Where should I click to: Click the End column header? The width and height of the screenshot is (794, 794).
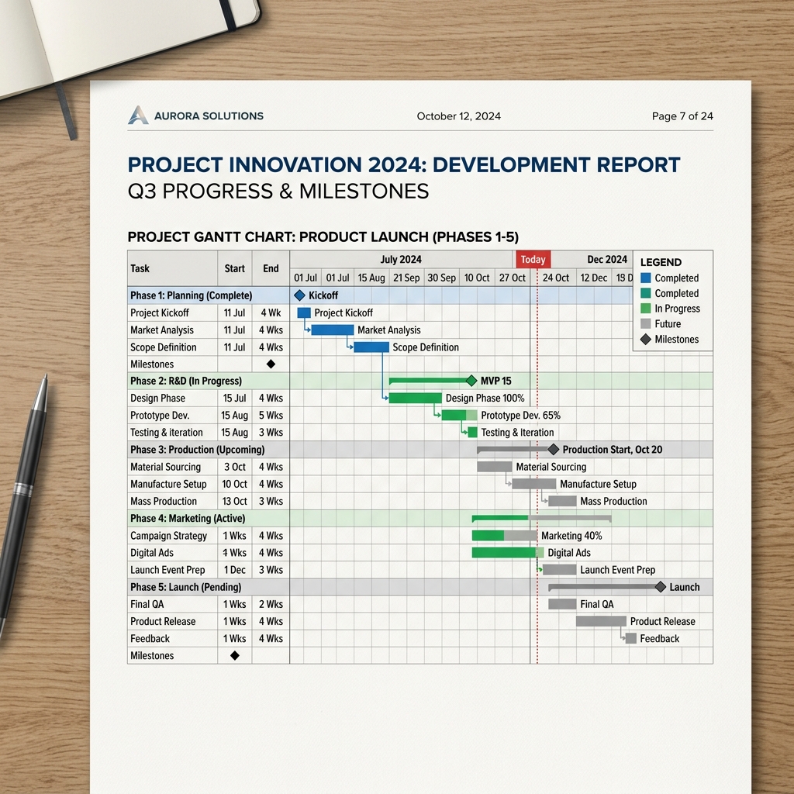point(271,268)
